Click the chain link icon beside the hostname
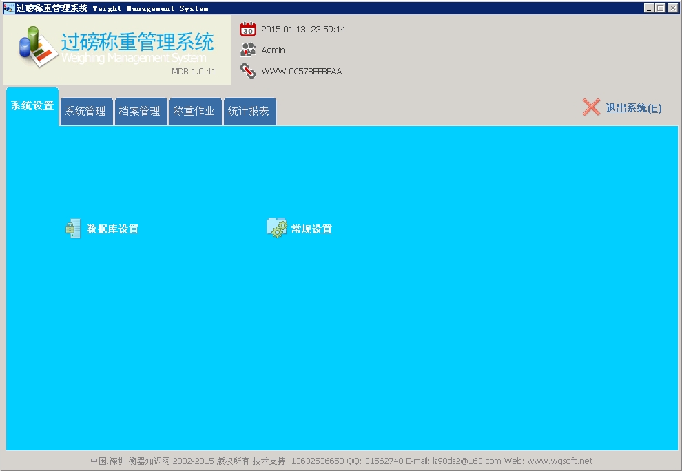Screen dimensions: 682x471 248,71
